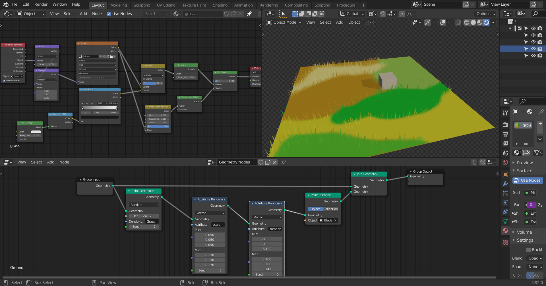
Task: Open the Render menu
Action: (x=41, y=4)
